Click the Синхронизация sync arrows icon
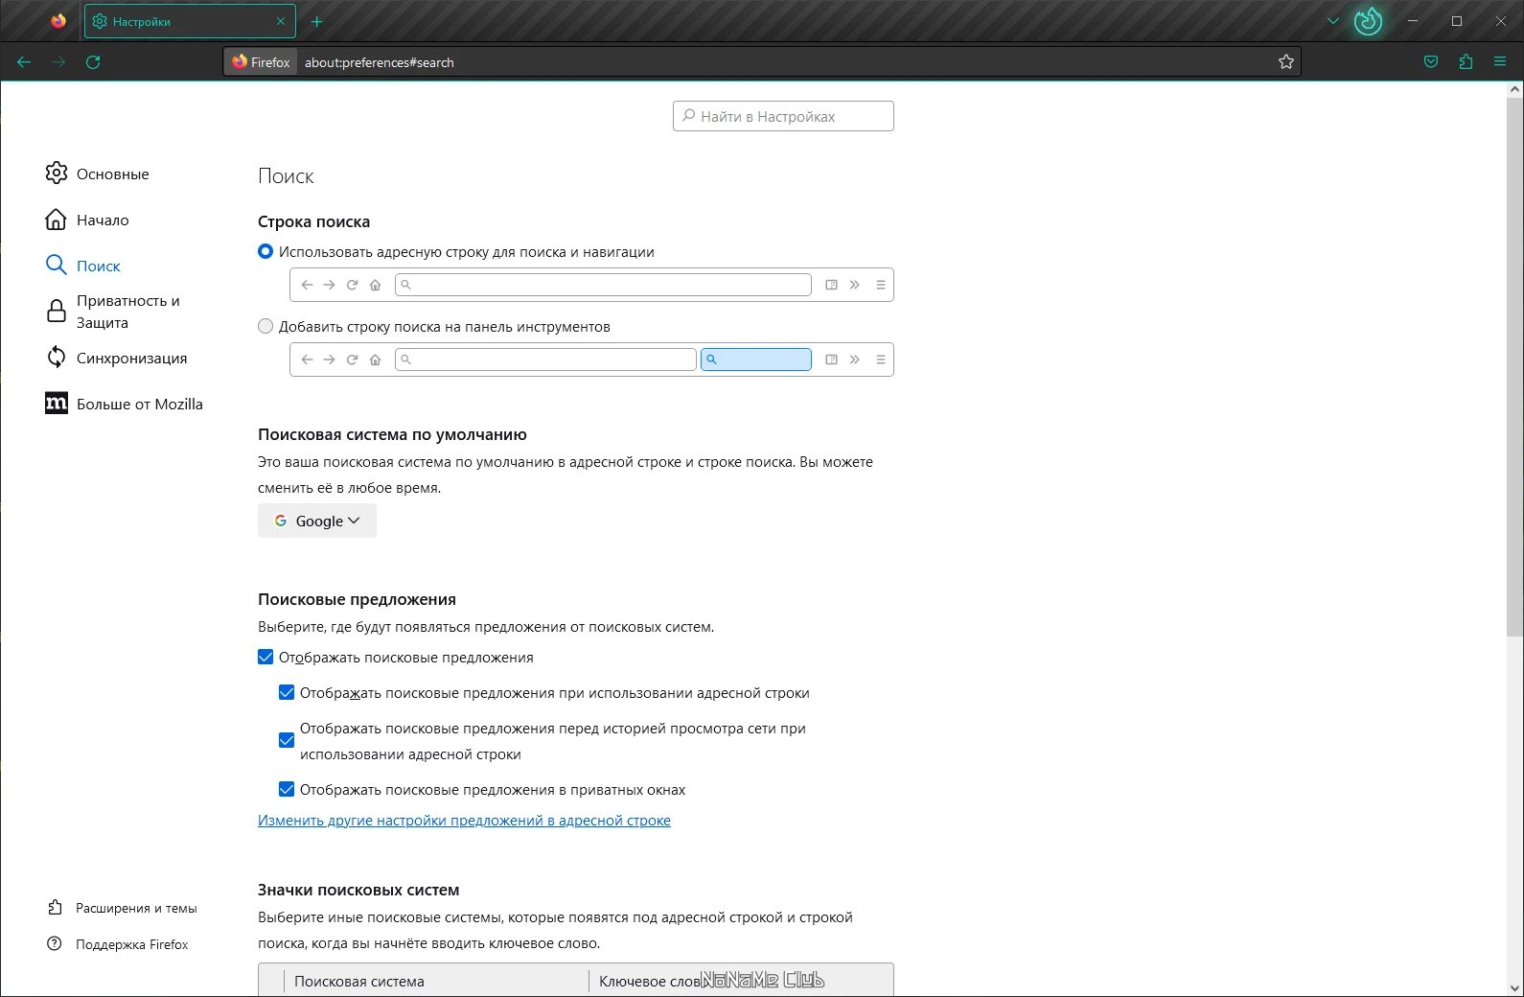The height and width of the screenshot is (997, 1524). pyautogui.click(x=57, y=357)
